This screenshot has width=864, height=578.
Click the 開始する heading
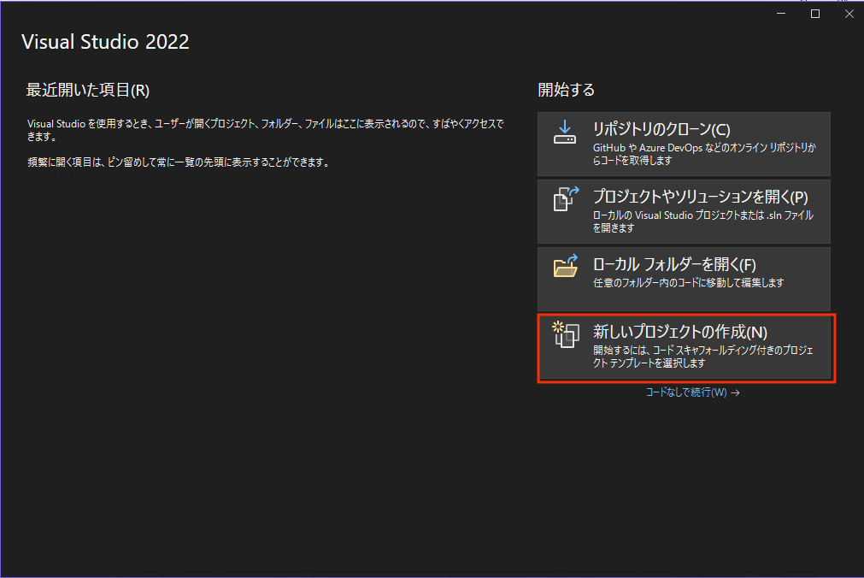pos(566,90)
